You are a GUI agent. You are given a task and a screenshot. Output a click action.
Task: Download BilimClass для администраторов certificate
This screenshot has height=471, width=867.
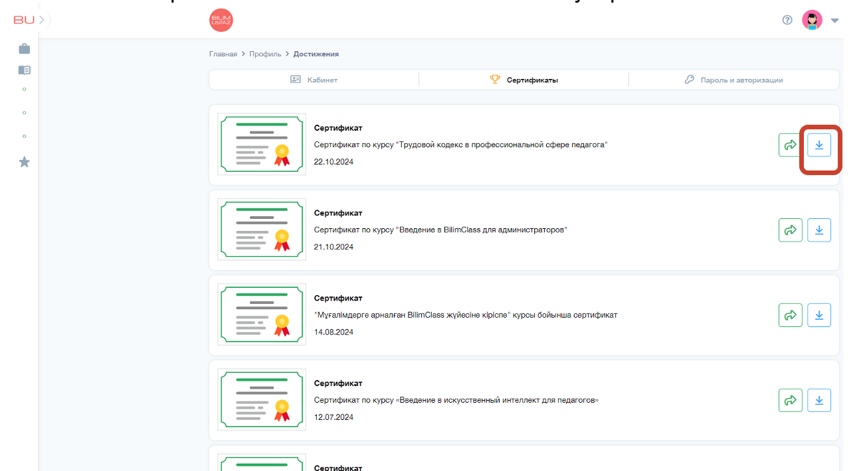[x=819, y=230]
